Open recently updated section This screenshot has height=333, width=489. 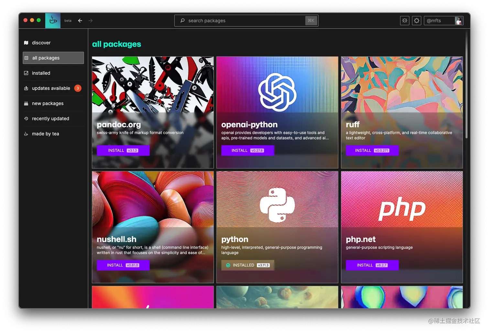53,118
